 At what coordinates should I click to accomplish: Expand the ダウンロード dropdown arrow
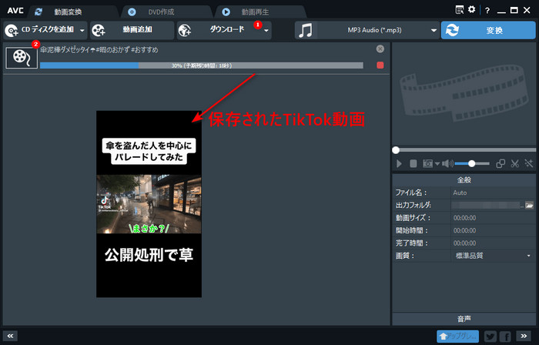coord(266,30)
